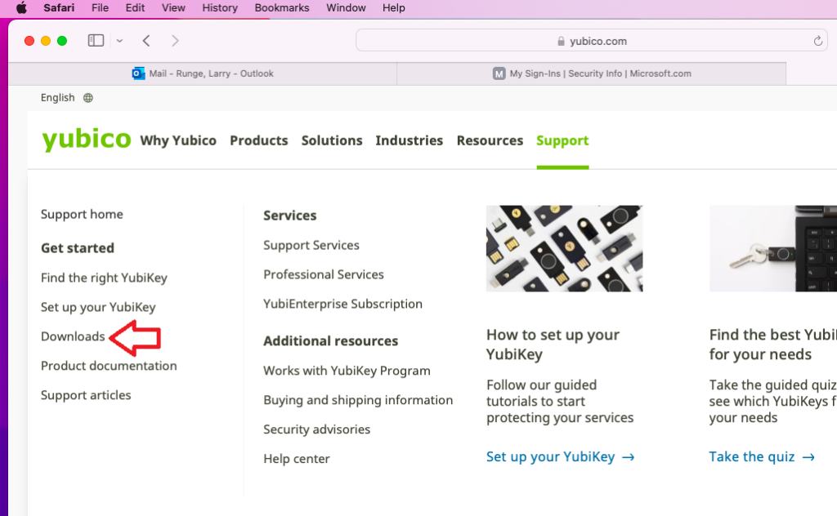Click inside the Safari address bar

click(x=597, y=40)
